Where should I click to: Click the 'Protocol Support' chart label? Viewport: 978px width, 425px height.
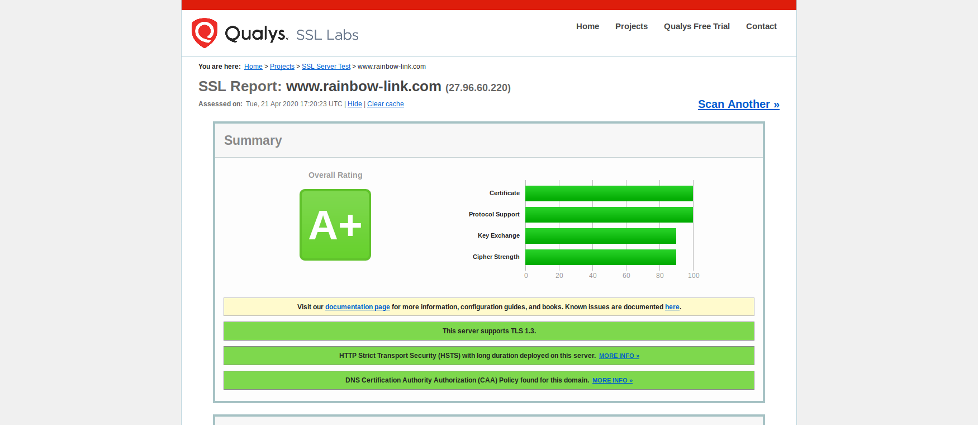click(x=494, y=214)
